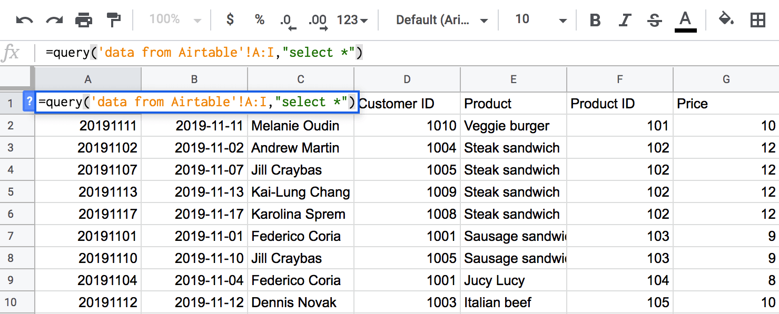This screenshot has height=314, width=779.
Task: Open the Borders grid icon
Action: (x=758, y=21)
